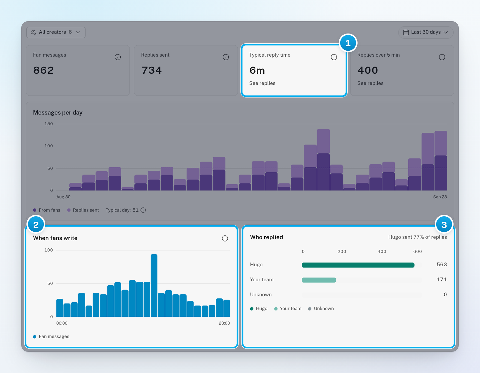
Task: Click the Messages per day heading
Action: click(58, 113)
